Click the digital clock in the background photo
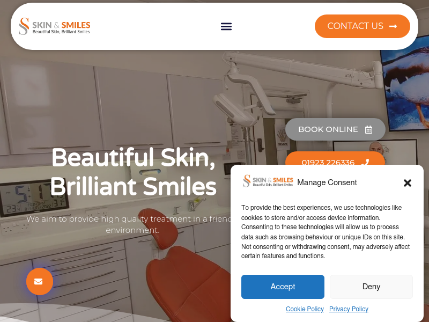Image resolution: width=429 pixels, height=322 pixels. (x=33, y=197)
